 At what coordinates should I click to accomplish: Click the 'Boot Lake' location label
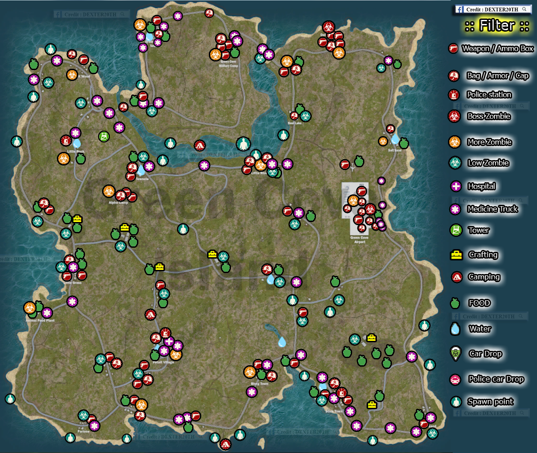click(295, 123)
